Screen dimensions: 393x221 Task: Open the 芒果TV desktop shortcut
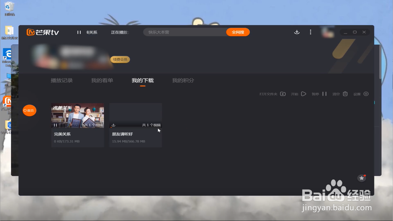7,104
